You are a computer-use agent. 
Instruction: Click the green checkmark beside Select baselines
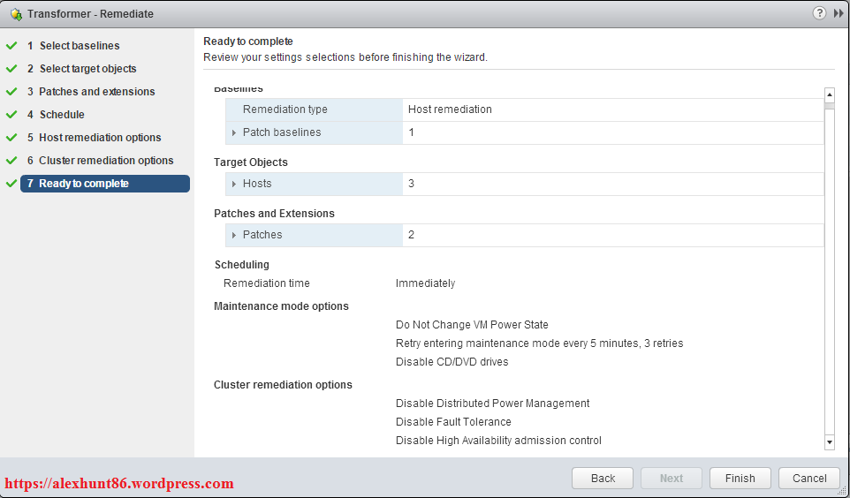coord(11,46)
